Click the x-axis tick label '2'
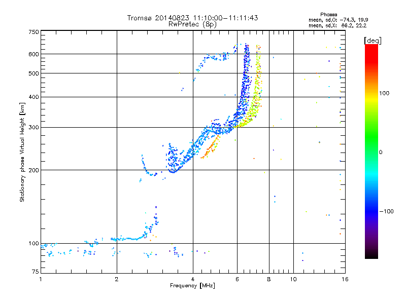The image size is (406, 304). click(117, 279)
